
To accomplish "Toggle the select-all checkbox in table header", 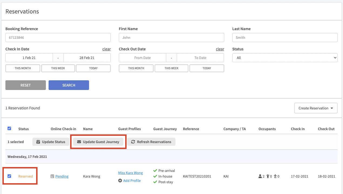I will [9, 129].
